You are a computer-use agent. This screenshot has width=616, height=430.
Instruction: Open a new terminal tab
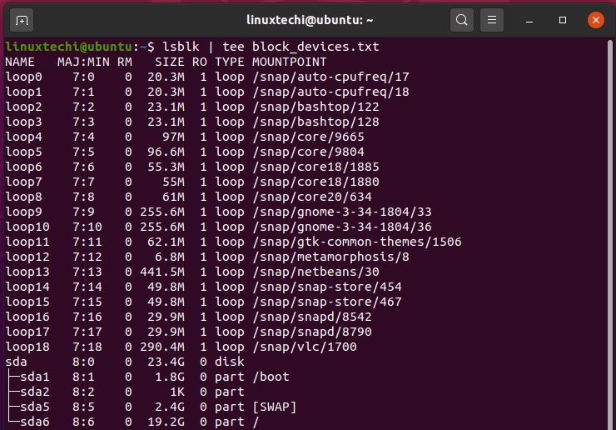coord(22,20)
